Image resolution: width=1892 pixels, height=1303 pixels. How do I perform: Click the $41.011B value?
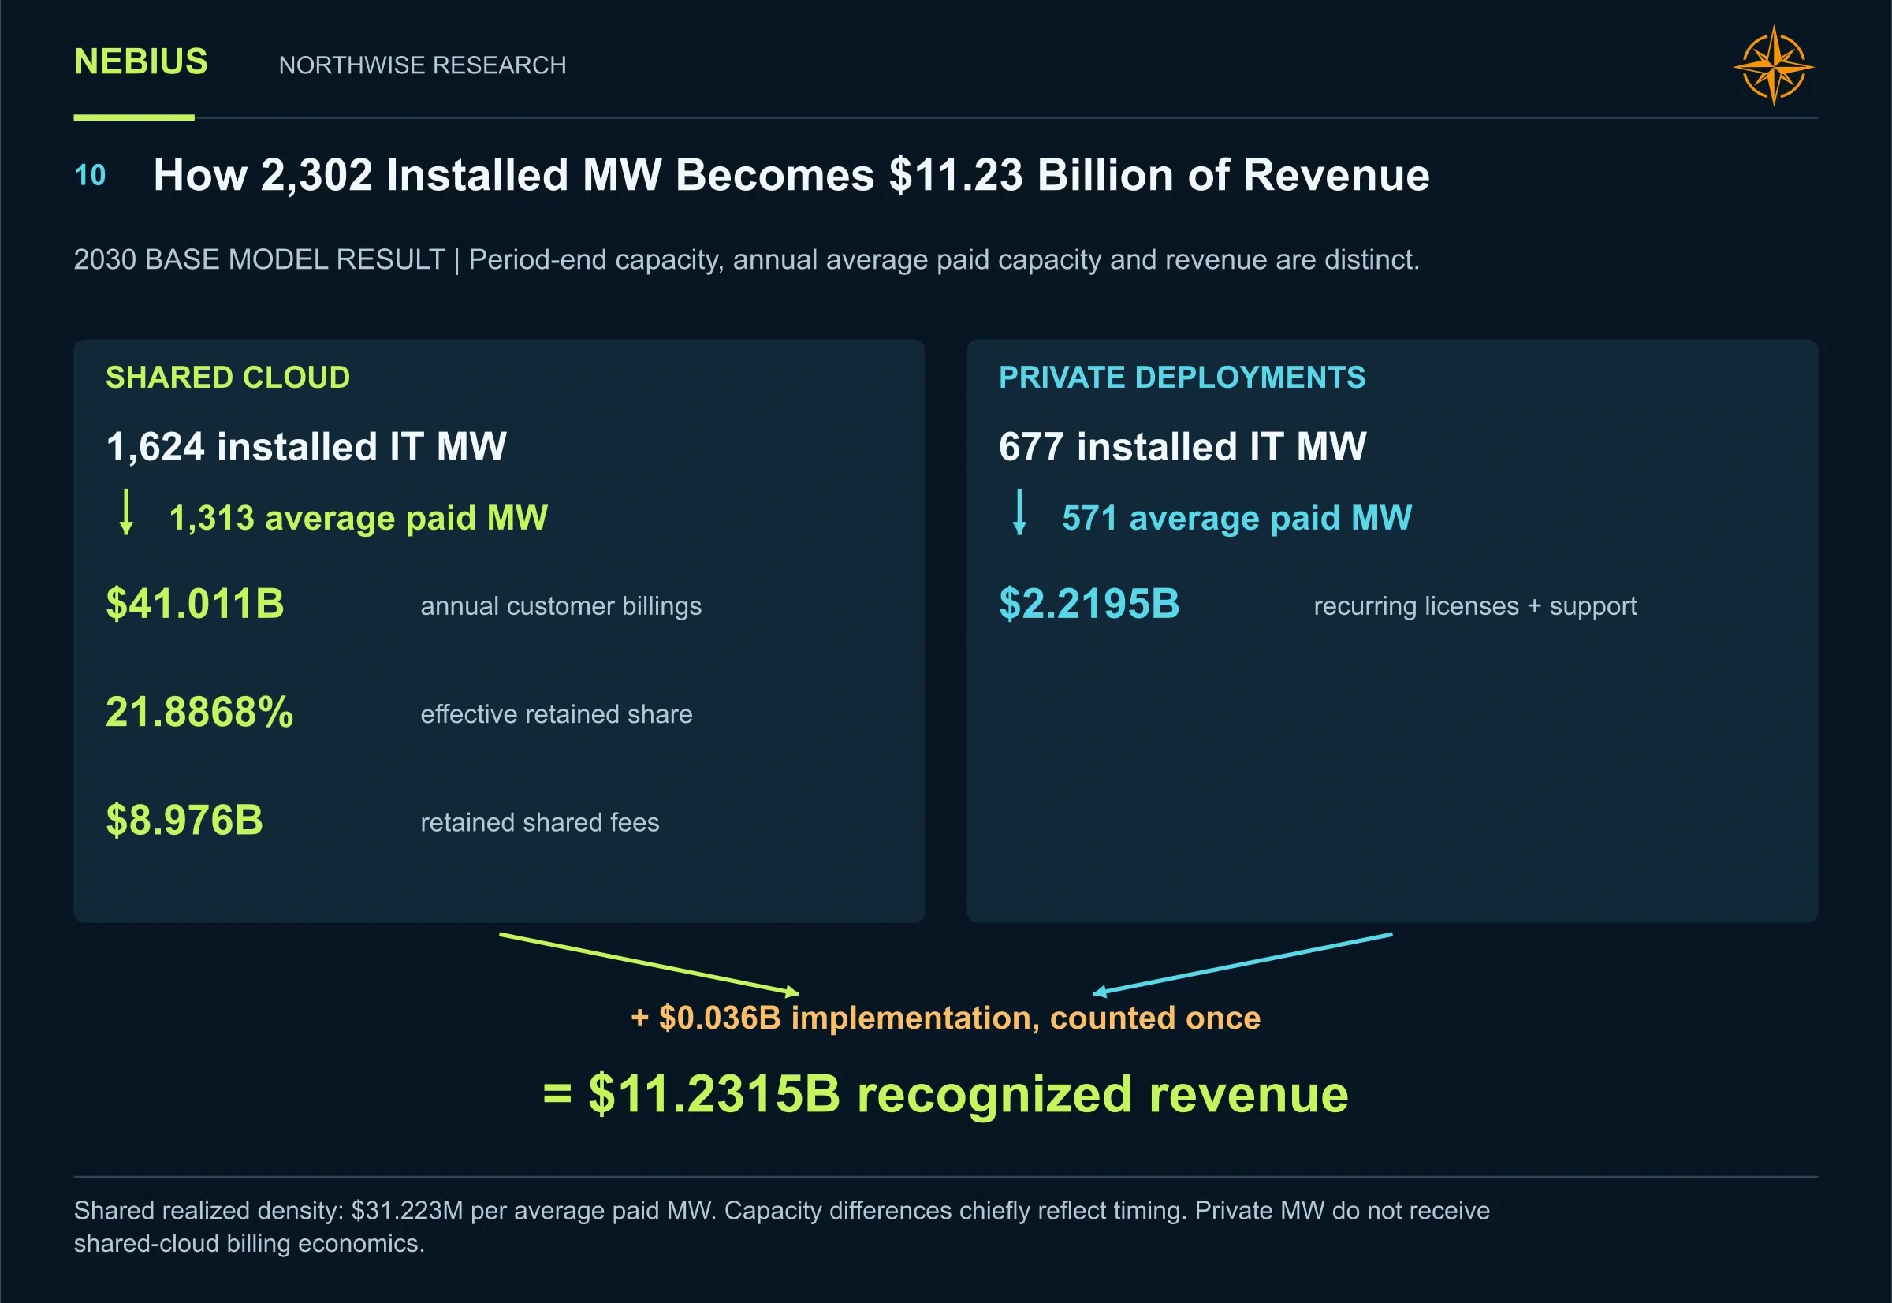(x=196, y=604)
